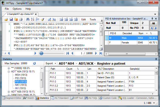160x107 pixels.
Task: Refresh statistics with the Max Samples reload icon
Action: [34, 63]
